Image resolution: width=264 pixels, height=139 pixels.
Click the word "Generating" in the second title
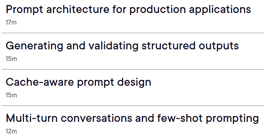[34, 46]
